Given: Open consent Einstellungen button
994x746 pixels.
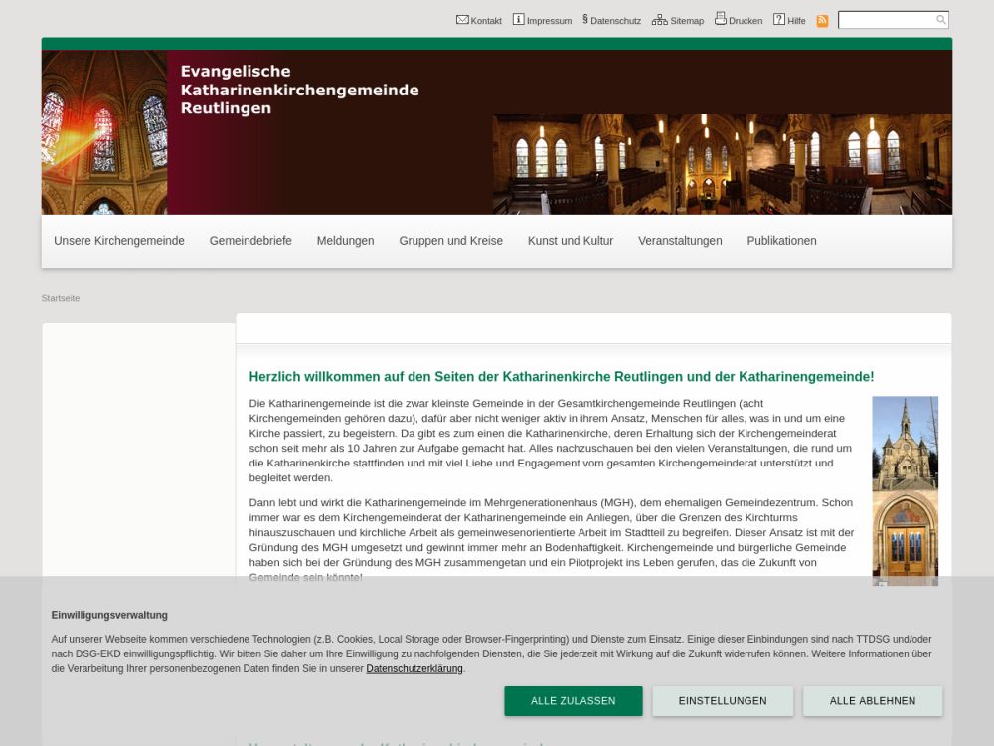Looking at the screenshot, I should pos(723,701).
